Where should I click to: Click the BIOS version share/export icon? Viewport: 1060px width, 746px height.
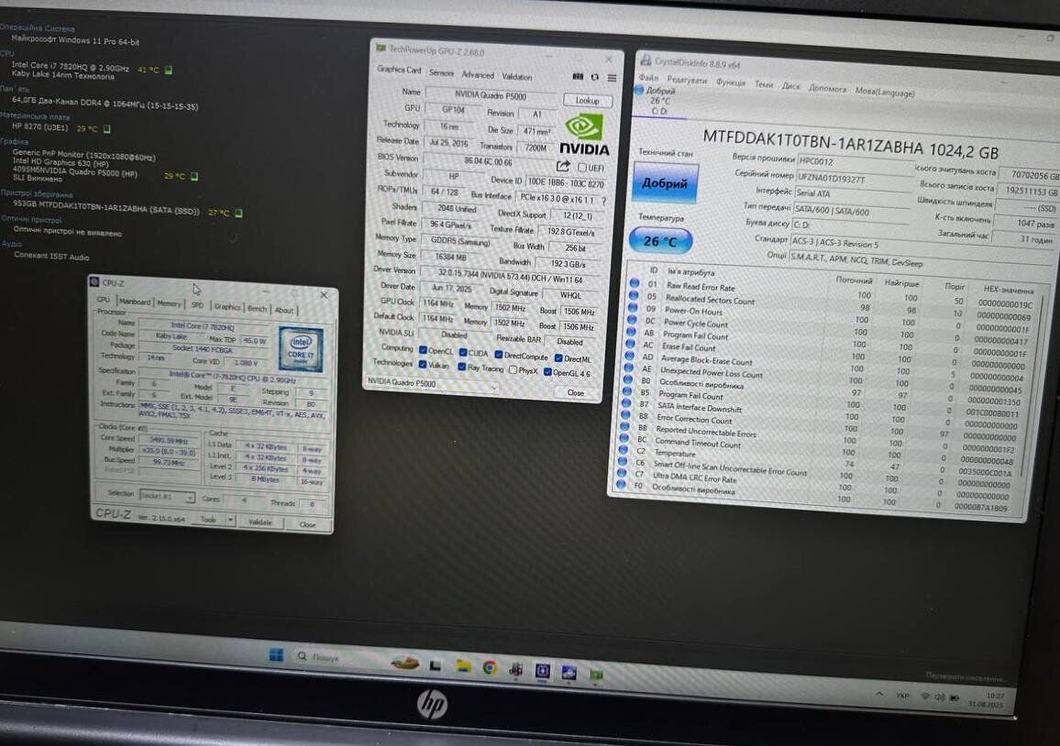click(563, 166)
